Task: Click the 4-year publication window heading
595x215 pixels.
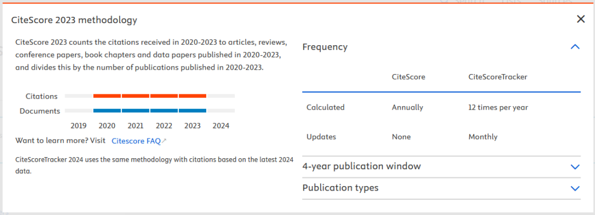Action: coord(361,166)
